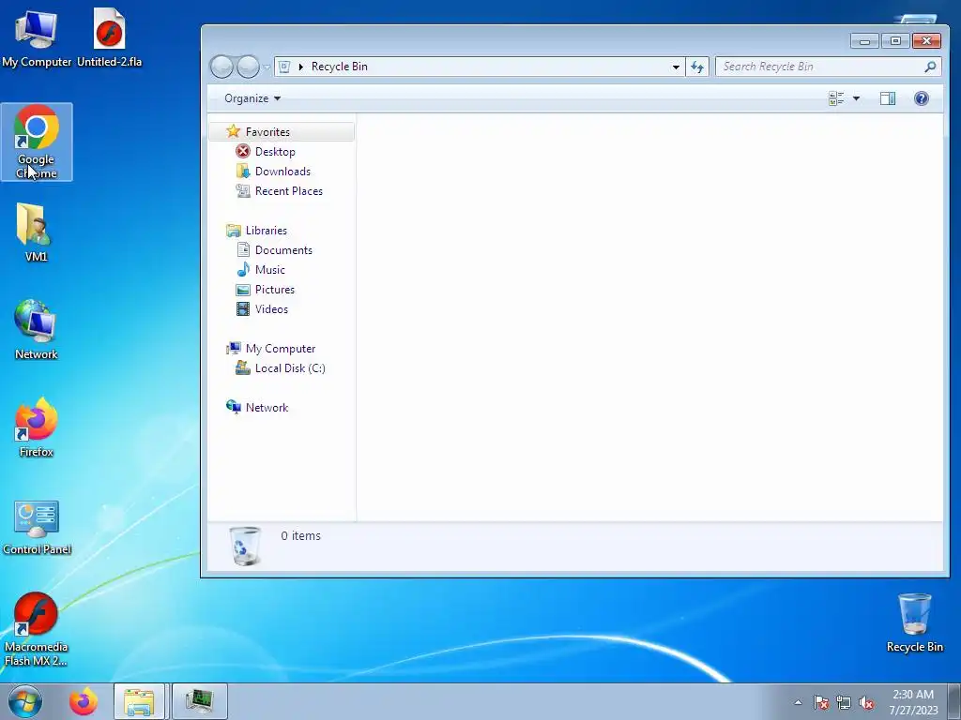Click the Windows Explorer taskbar button
The height and width of the screenshot is (720, 961).
(139, 701)
